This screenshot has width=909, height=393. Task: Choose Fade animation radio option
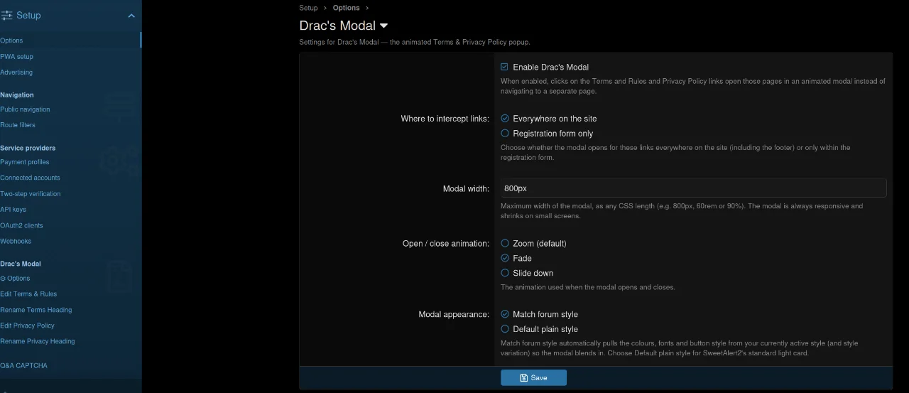(505, 259)
